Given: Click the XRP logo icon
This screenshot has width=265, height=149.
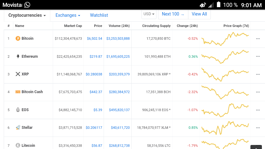Looking at the screenshot, I should pyautogui.click(x=18, y=74).
